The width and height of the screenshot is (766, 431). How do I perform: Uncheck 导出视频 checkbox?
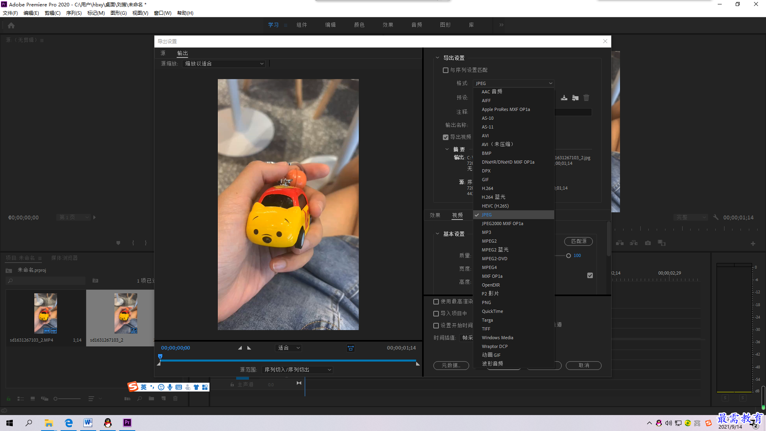[x=446, y=137]
